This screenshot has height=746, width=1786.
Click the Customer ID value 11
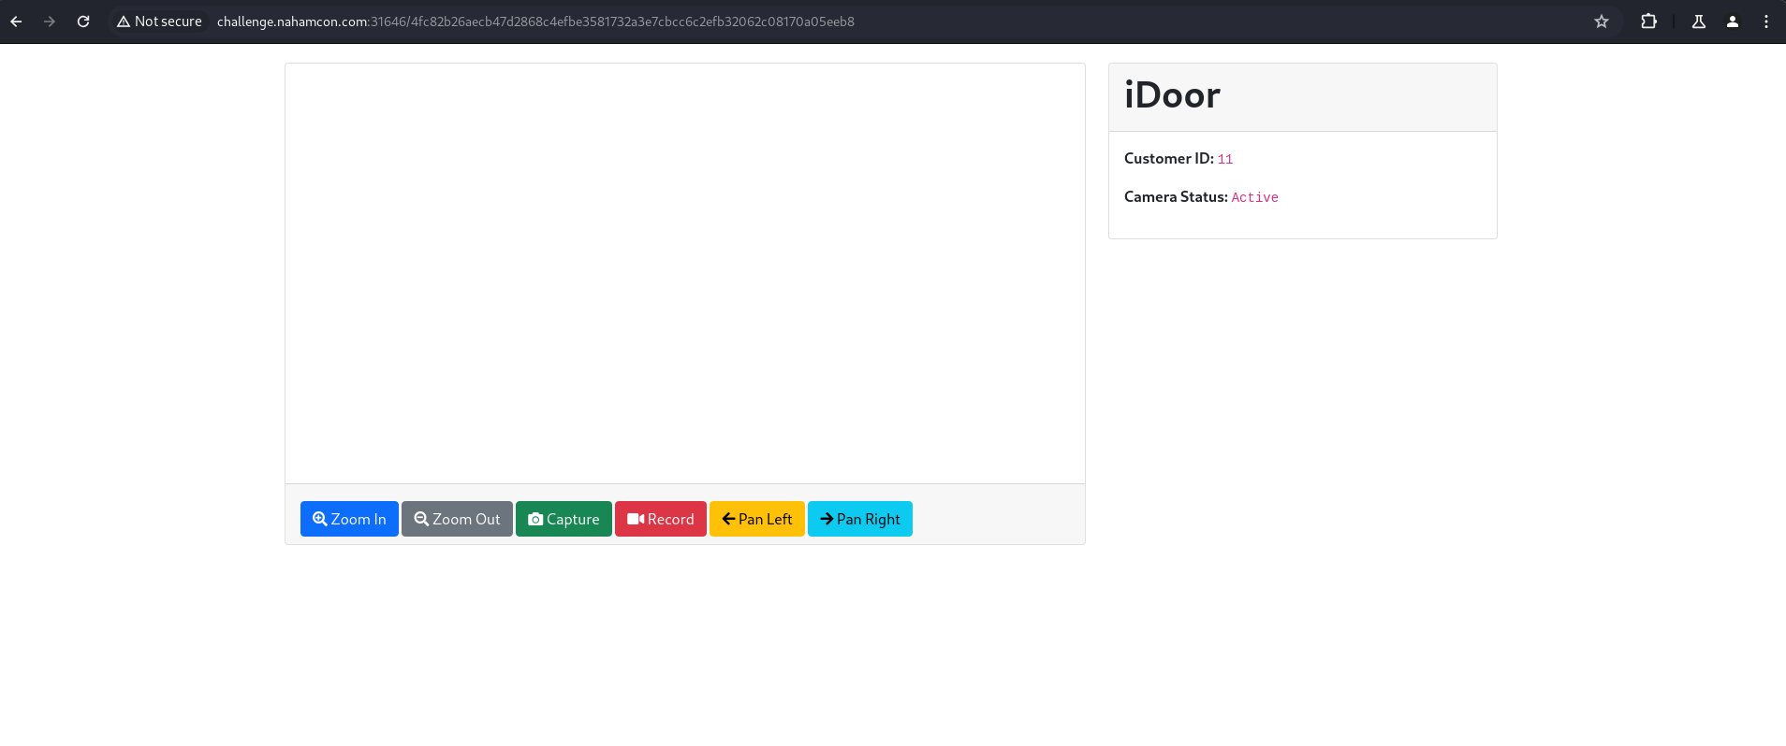(1224, 160)
